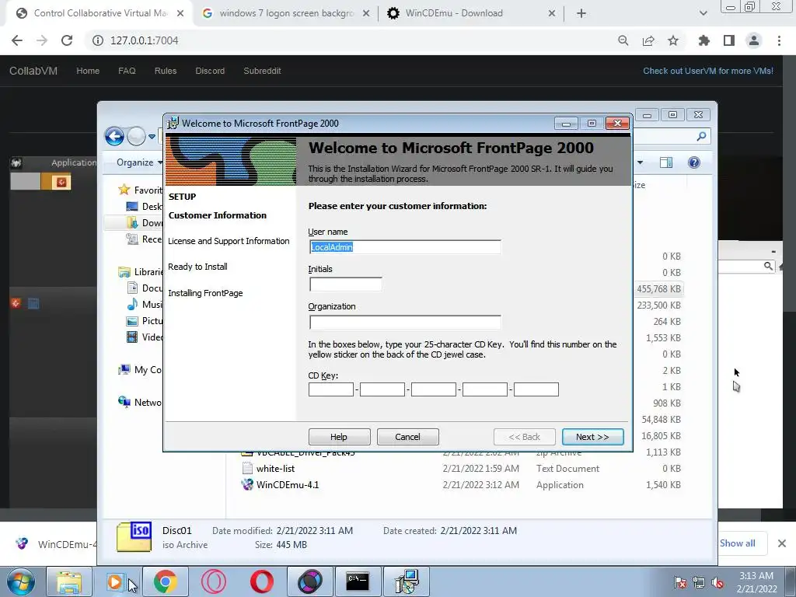796x597 pixels.
Task: Click the Help button in FrontPage setup
Action: 339,437
